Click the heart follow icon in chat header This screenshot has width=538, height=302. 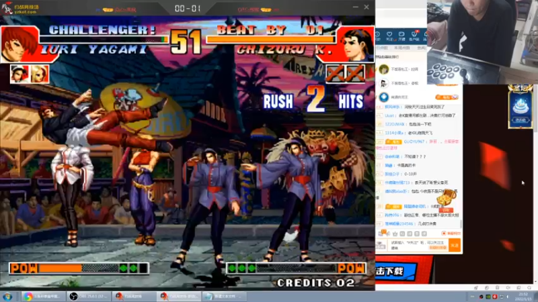coord(389,35)
